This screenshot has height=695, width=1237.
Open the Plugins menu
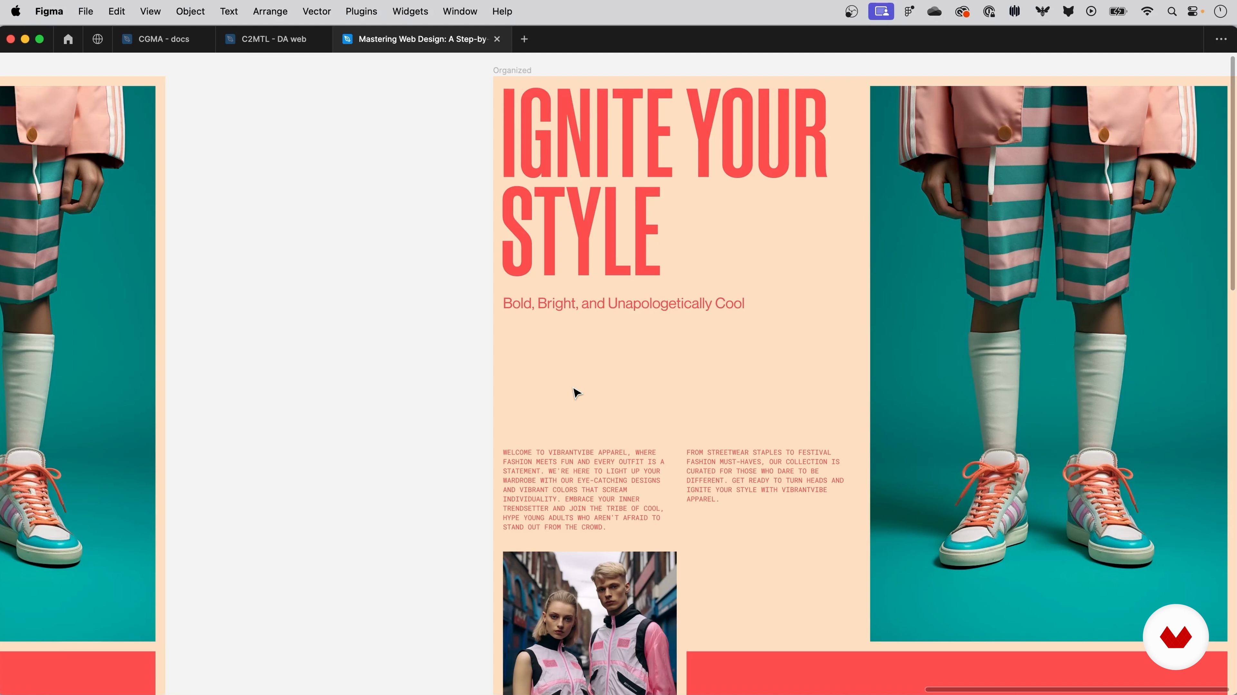361,11
